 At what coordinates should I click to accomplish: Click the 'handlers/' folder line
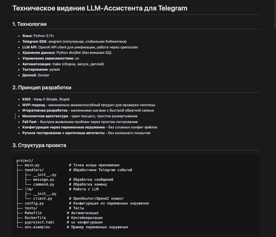(34, 170)
